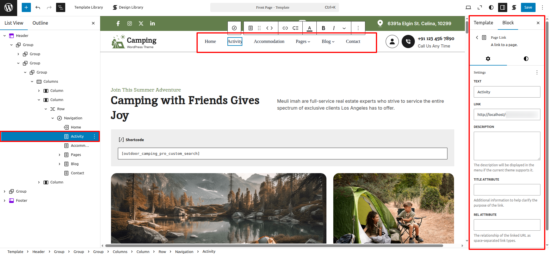The image size is (549, 255).
Task: Toggle the style book half-circle icon
Action: (491, 7)
